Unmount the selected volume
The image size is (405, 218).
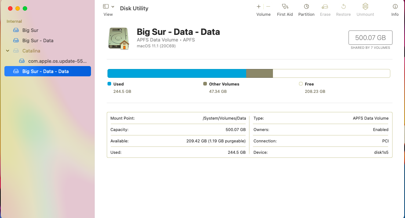365,7
